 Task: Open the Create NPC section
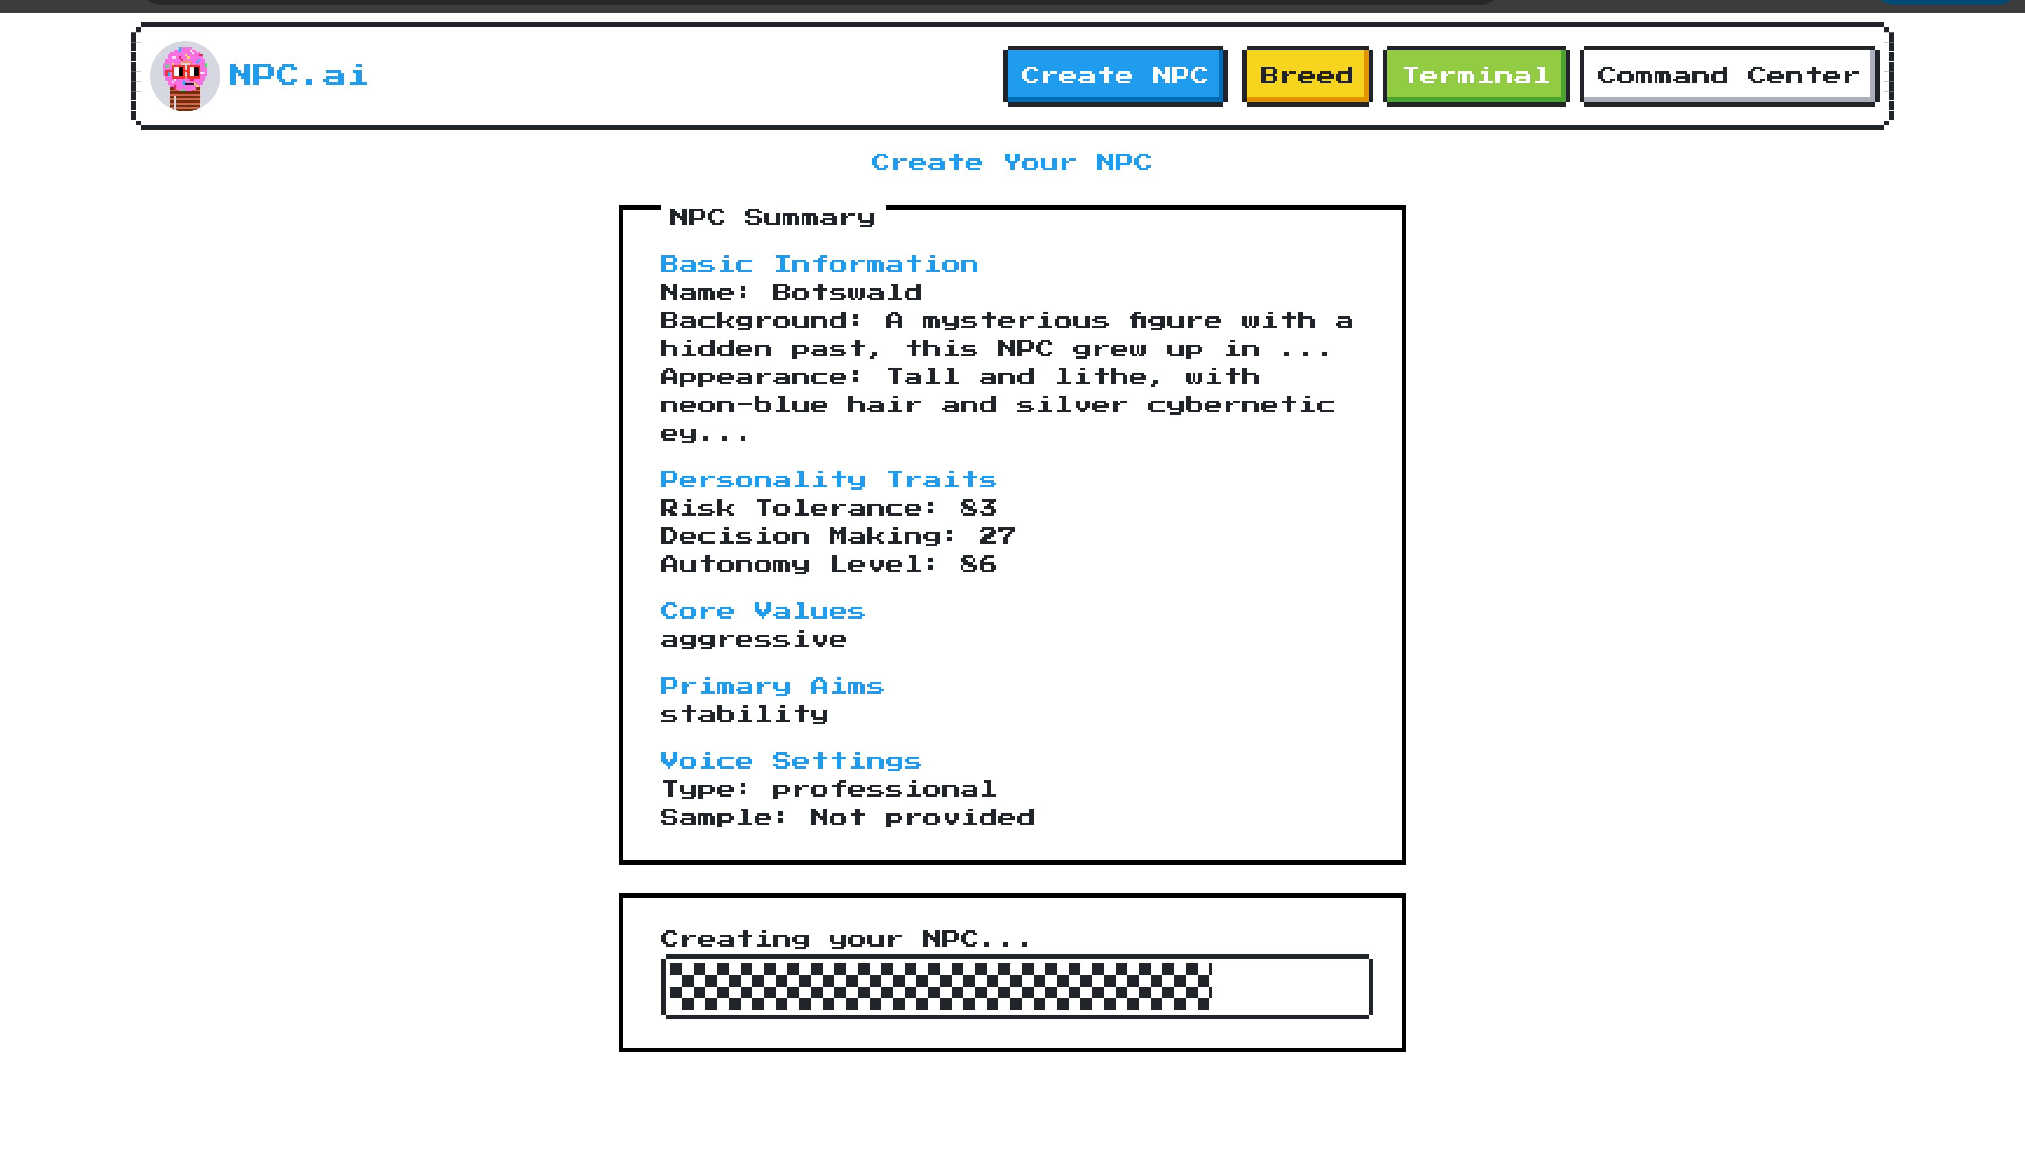click(1114, 76)
